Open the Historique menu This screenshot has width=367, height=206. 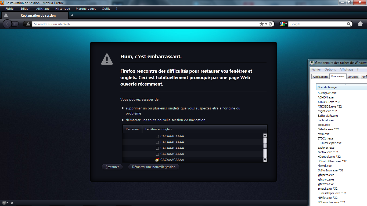[63, 9]
